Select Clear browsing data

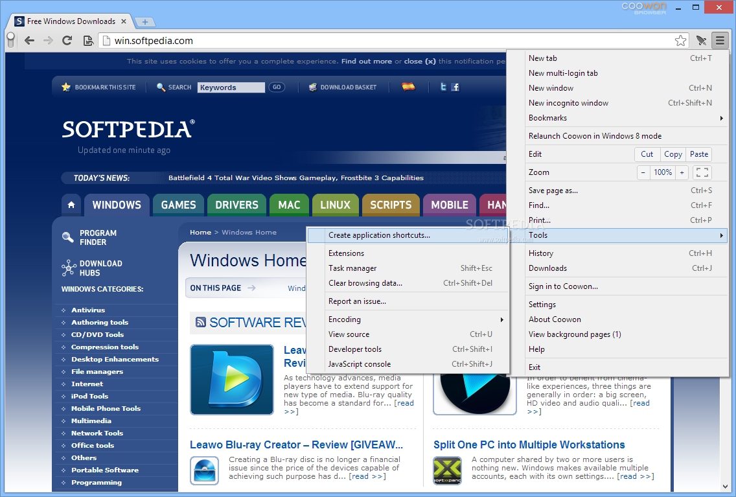pos(409,283)
